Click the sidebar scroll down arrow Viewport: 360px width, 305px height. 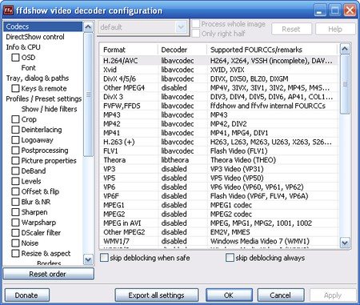pyautogui.click(x=88, y=259)
